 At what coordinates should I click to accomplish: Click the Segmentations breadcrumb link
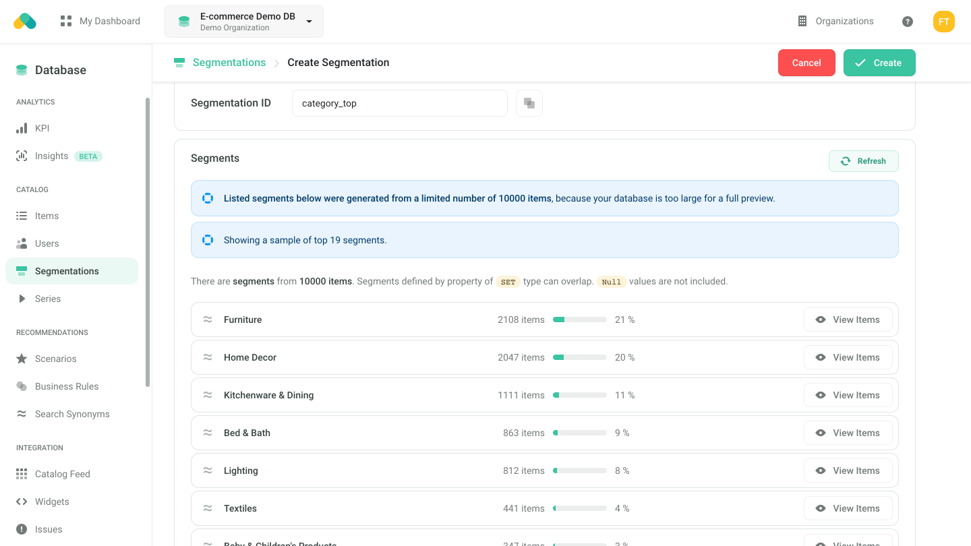(229, 62)
